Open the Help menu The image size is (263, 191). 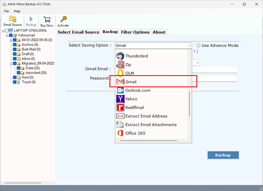pos(17,11)
